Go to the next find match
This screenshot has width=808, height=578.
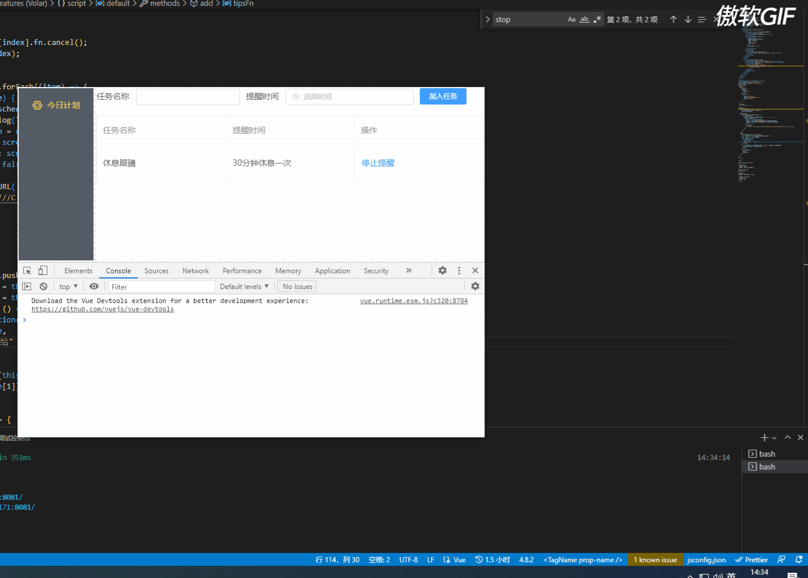coord(688,19)
